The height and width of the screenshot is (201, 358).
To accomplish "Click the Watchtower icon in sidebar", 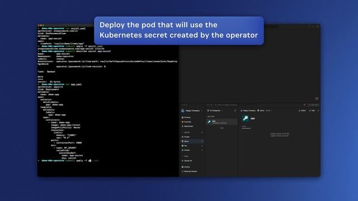I will [182, 126].
